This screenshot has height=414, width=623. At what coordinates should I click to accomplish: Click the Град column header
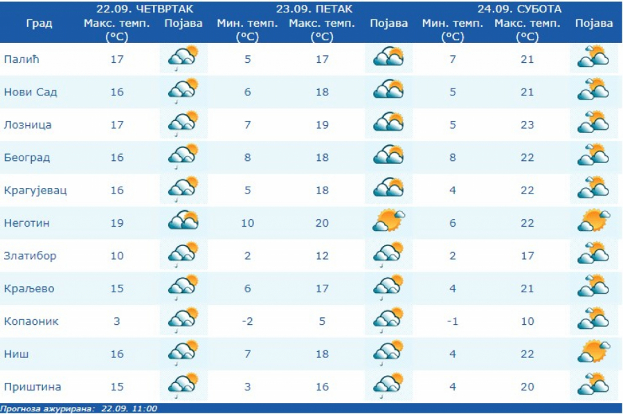coord(39,23)
